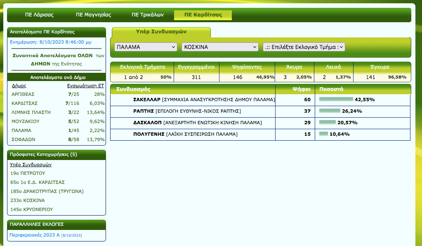The height and width of the screenshot is (246, 422).
Task: Click recent entry 65ο 1ο Ε.Δ. ΚΑΡΔΙΤΣΑΣ
Action: [x=38, y=182]
